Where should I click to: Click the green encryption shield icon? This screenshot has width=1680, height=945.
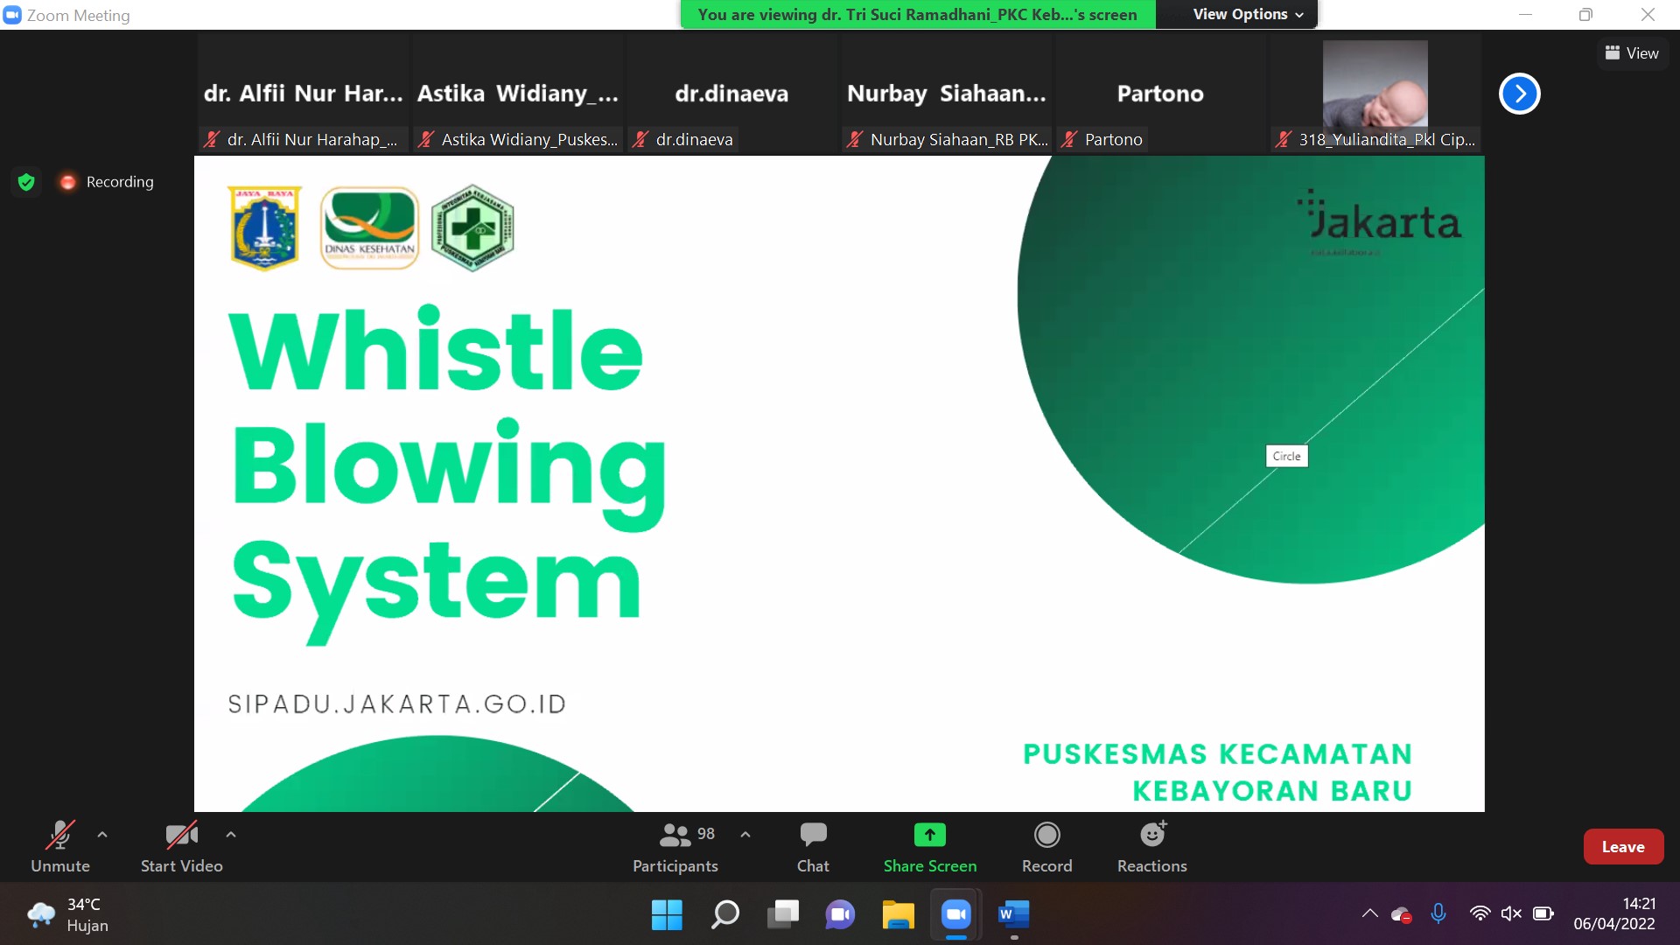[26, 182]
